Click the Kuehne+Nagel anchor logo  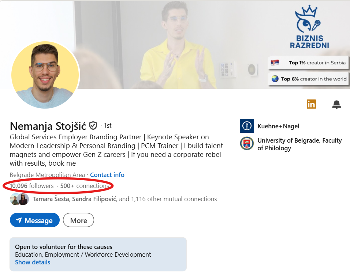click(x=247, y=126)
